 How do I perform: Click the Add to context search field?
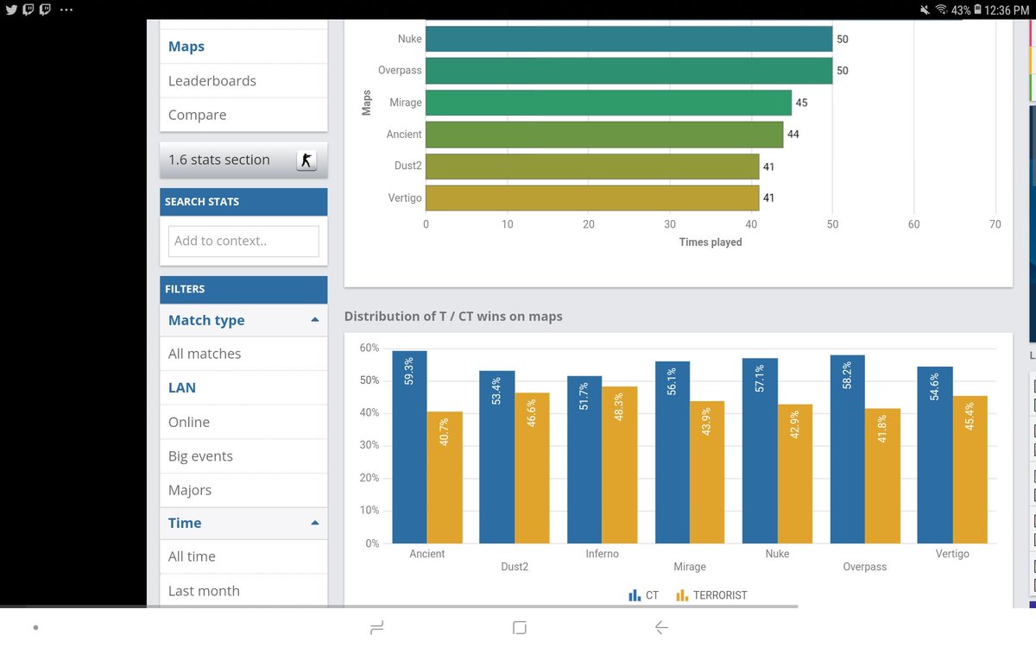tap(243, 241)
